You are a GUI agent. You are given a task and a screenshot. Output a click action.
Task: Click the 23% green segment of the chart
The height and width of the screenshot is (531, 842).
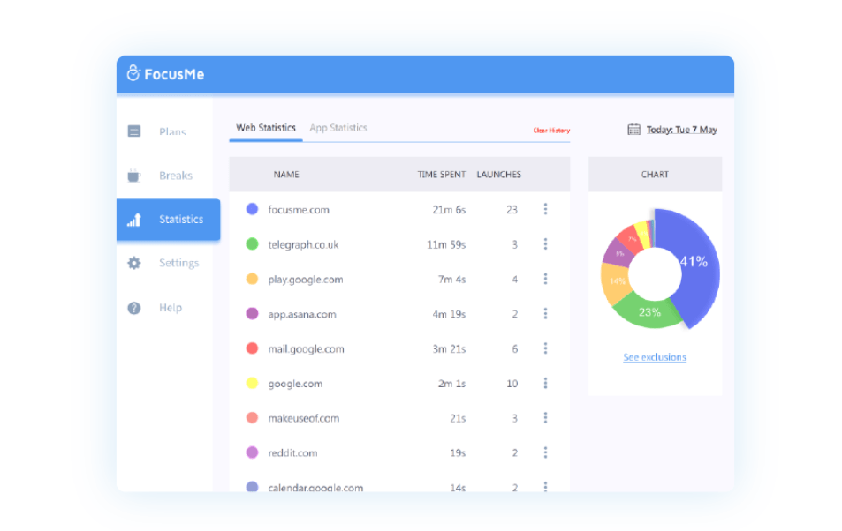[x=649, y=312]
